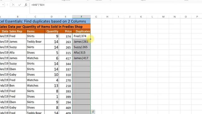
Task: Click the quantity cell 6
Action: (x=52, y=58)
